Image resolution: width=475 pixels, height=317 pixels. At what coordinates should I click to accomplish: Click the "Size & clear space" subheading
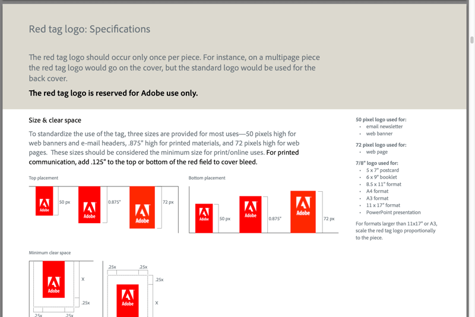point(55,120)
